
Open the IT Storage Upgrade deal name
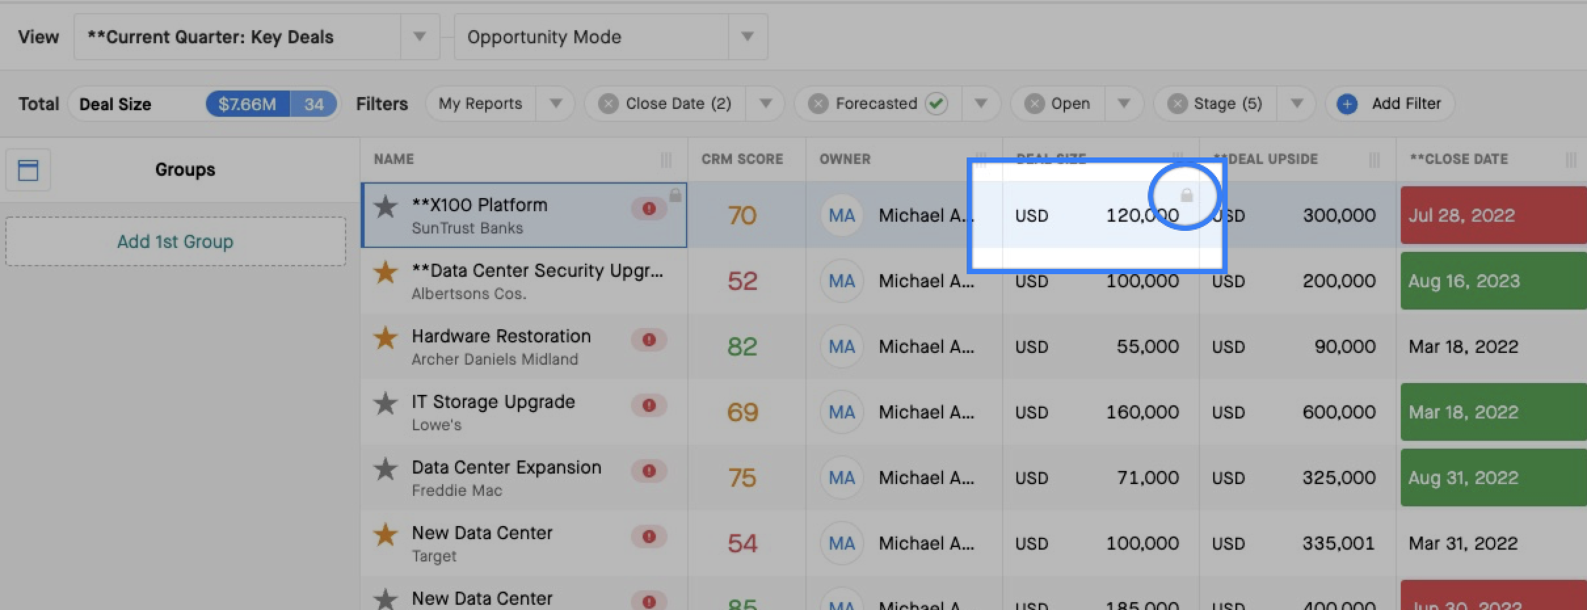click(x=493, y=401)
